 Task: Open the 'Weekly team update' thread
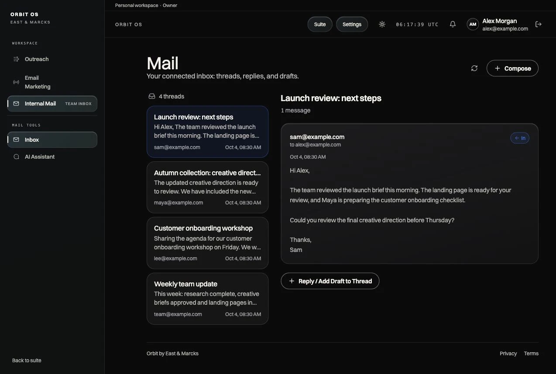pos(207,299)
